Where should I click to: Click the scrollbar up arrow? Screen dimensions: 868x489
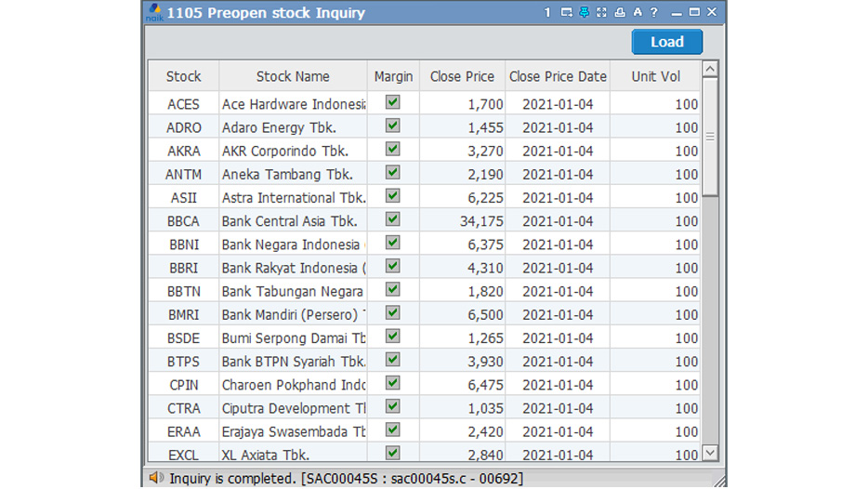710,70
